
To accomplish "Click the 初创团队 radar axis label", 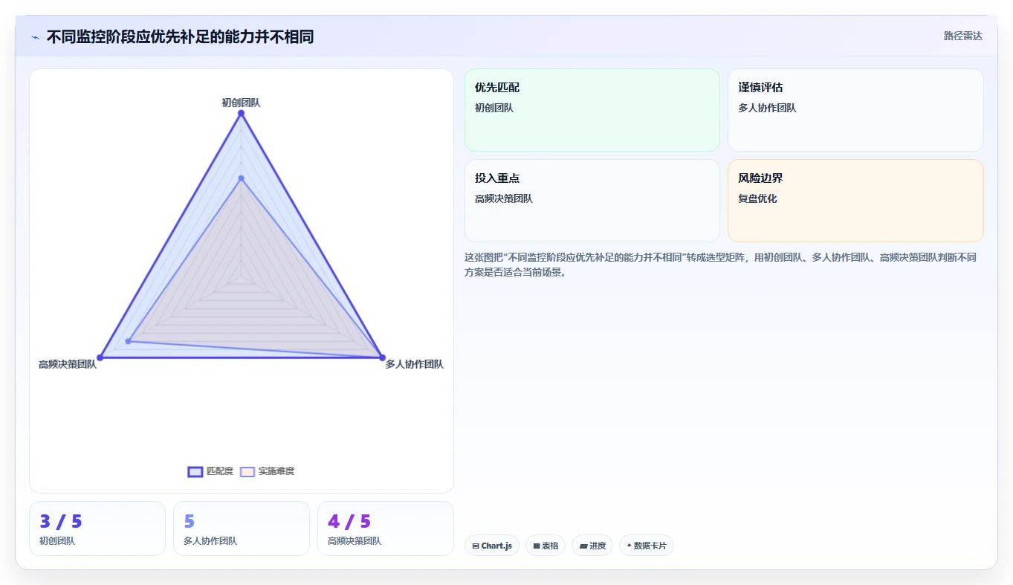I will click(241, 103).
